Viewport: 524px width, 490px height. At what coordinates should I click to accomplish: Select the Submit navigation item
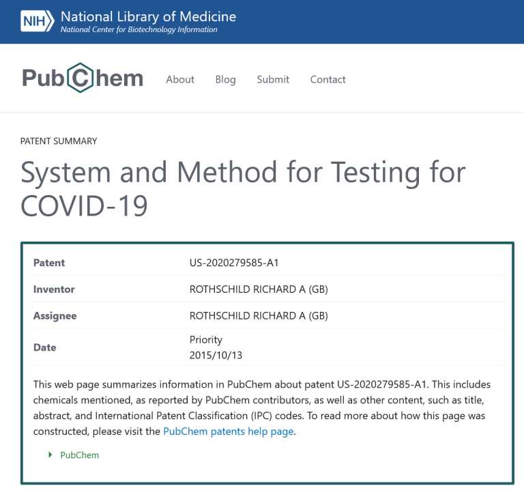(x=273, y=80)
